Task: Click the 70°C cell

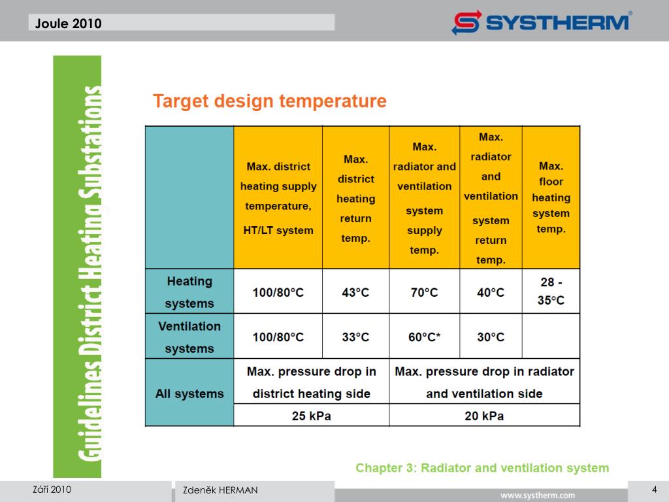Action: pyautogui.click(x=425, y=292)
